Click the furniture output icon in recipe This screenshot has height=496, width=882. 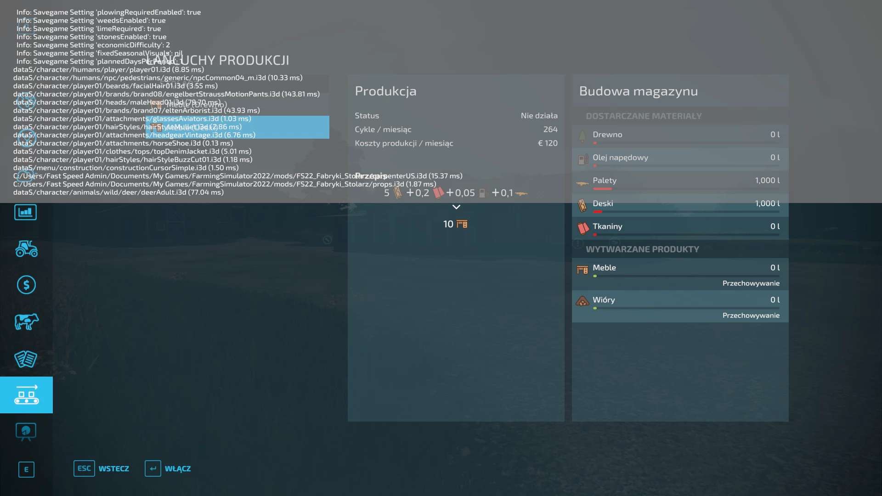tap(462, 224)
